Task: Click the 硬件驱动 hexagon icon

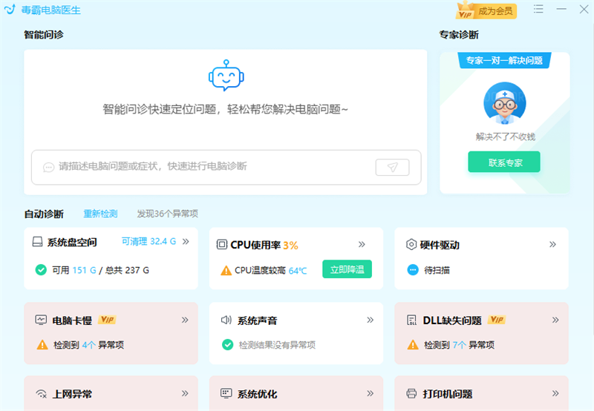Action: pyautogui.click(x=411, y=245)
